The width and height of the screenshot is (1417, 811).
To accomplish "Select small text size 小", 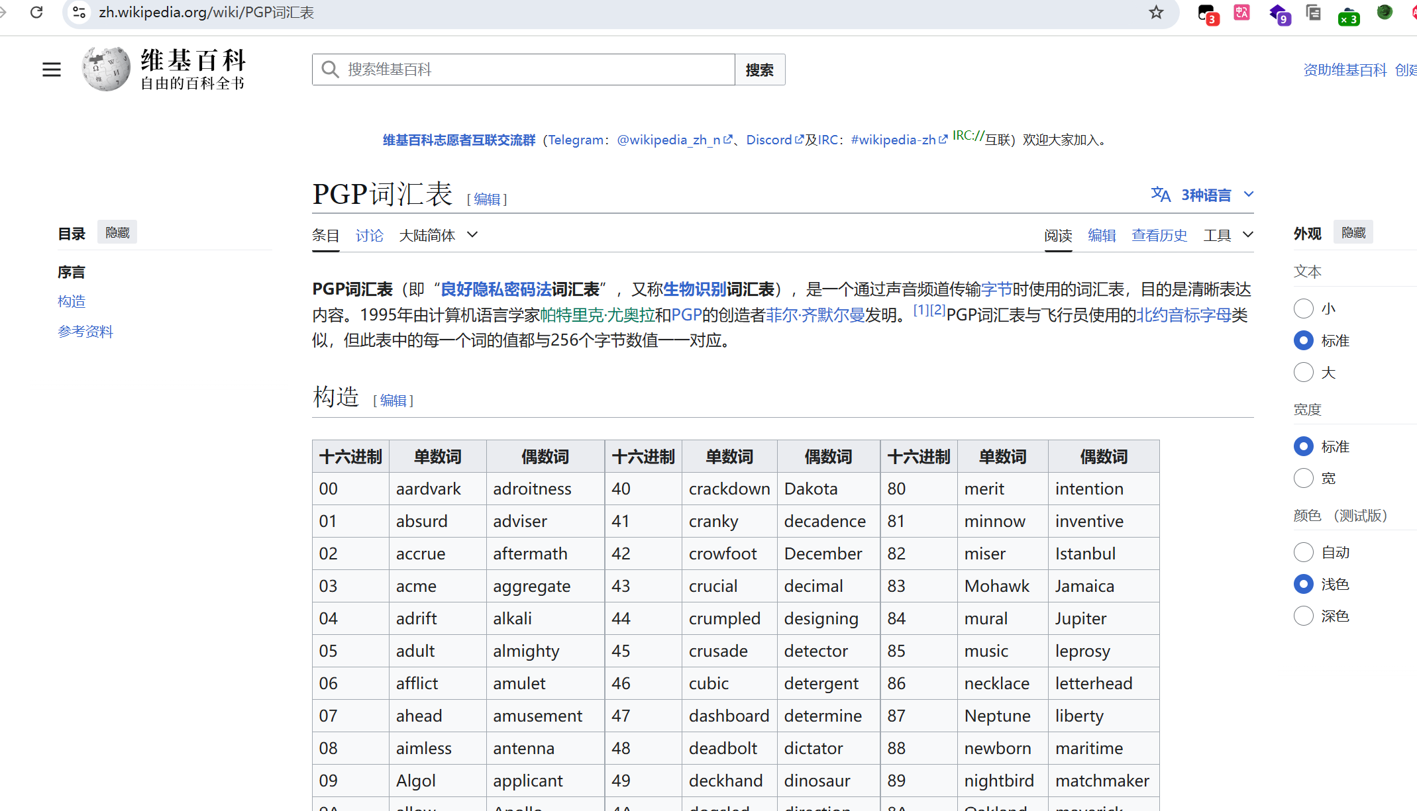I will [x=1303, y=309].
